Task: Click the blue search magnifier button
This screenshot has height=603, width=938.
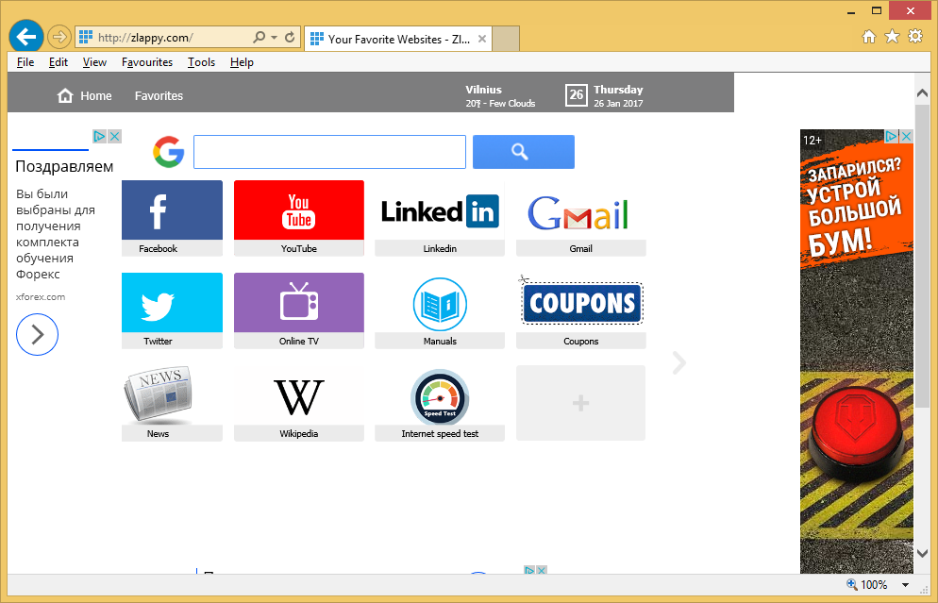Action: [x=523, y=152]
